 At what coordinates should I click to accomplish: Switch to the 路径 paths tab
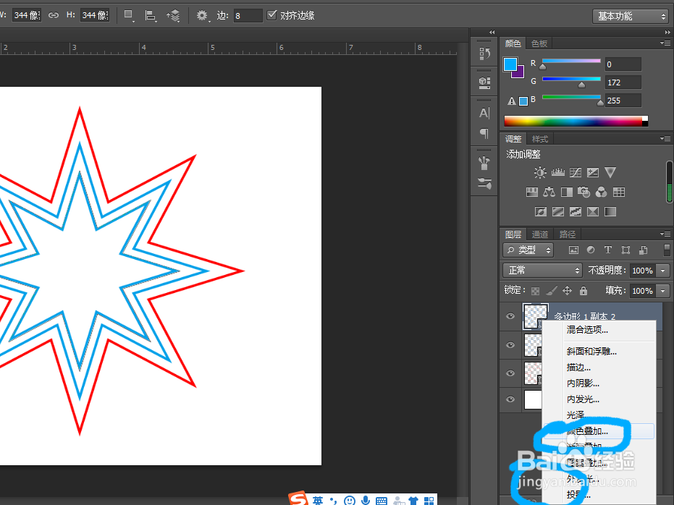click(568, 234)
